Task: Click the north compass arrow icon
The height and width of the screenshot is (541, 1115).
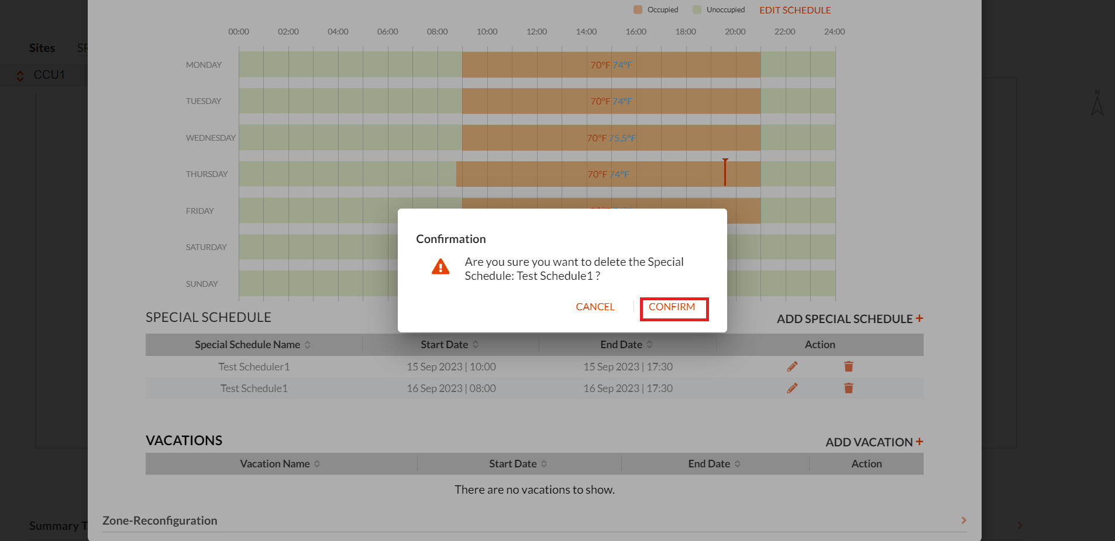Action: coord(1097,103)
